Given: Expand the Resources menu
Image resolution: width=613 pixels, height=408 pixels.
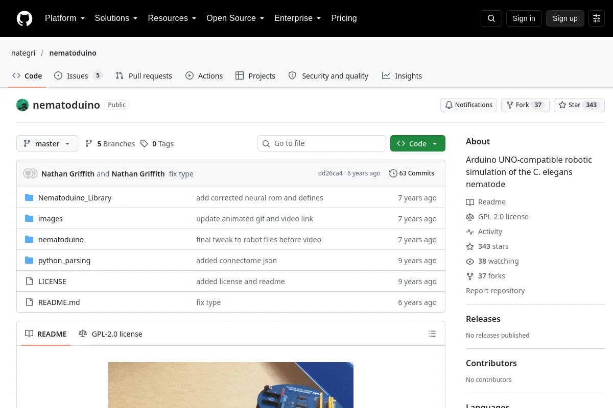Looking at the screenshot, I should [x=172, y=18].
